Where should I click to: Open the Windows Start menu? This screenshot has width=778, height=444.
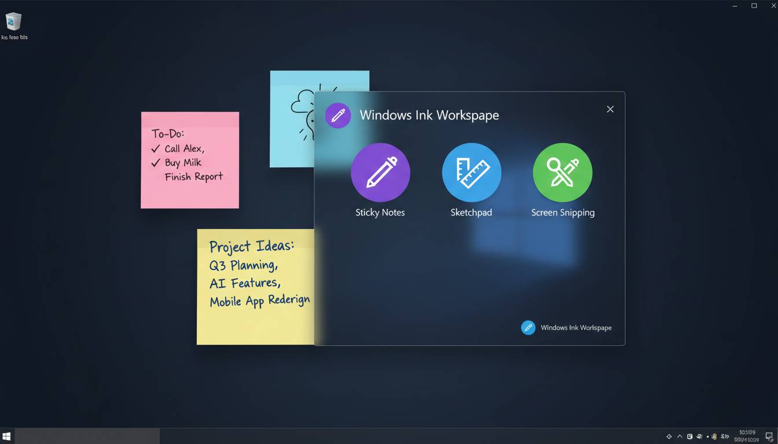[7, 436]
